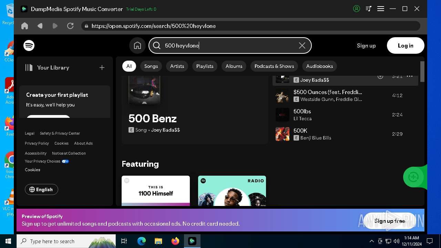Image resolution: width=441 pixels, height=248 pixels.
Task: Launch Microsoft Edge from taskbar
Action: pyautogui.click(x=142, y=241)
